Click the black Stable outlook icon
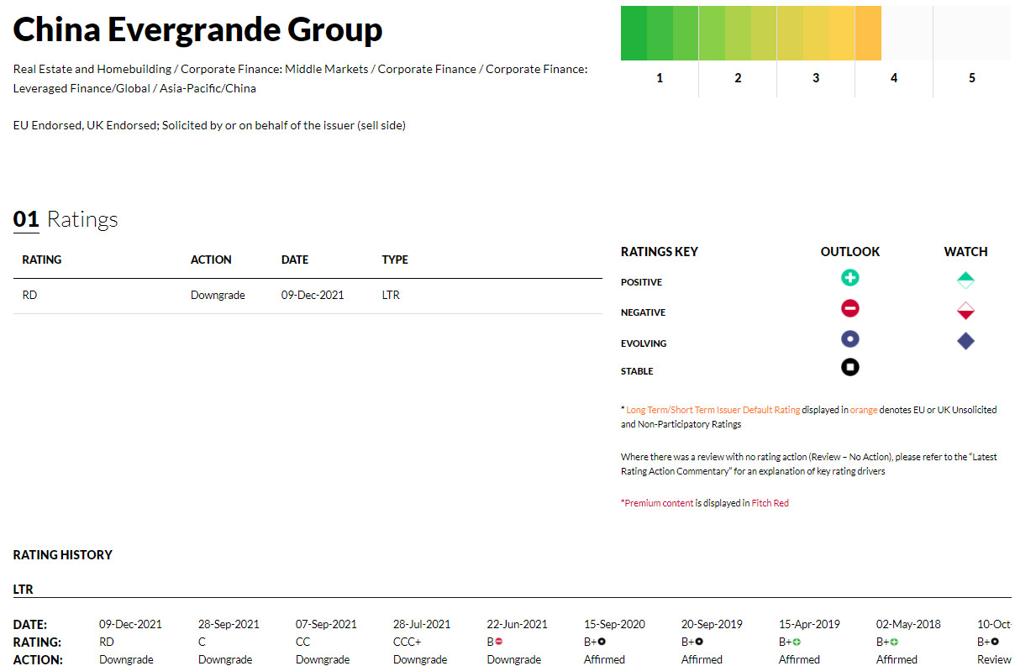 (849, 367)
